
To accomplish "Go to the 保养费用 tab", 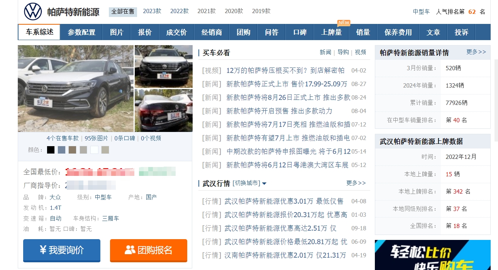I will (398, 32).
